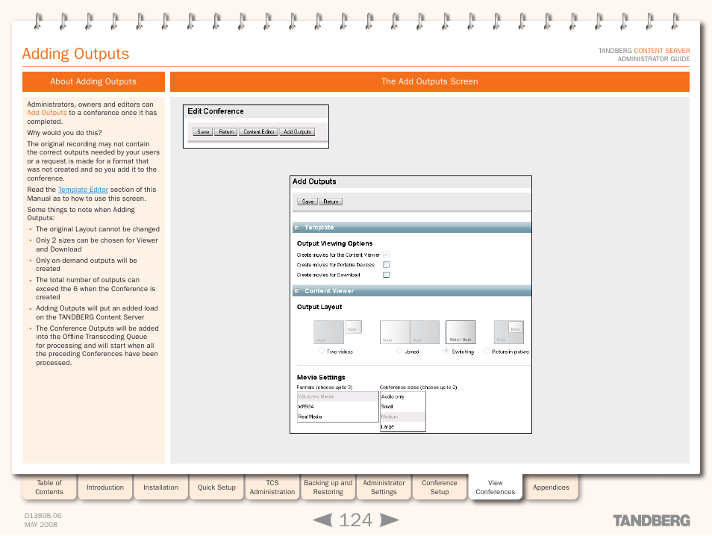
Task: Click the Add Outputs button
Action: click(298, 131)
